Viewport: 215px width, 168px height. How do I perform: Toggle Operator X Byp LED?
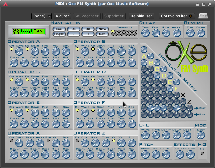tap(48, 141)
